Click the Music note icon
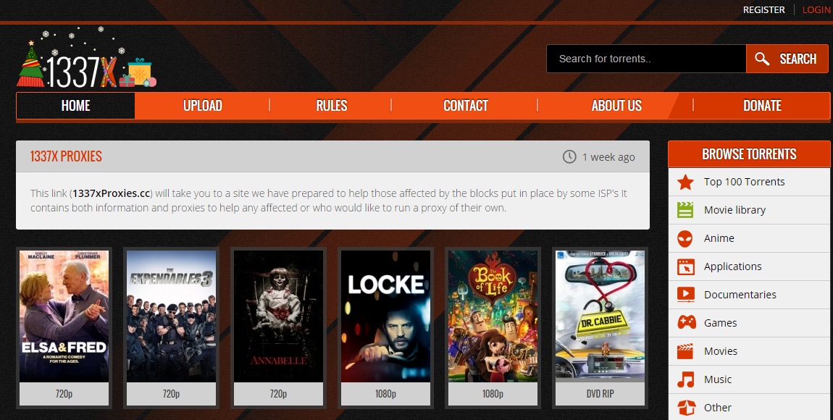The width and height of the screenshot is (833, 420). coord(685,379)
